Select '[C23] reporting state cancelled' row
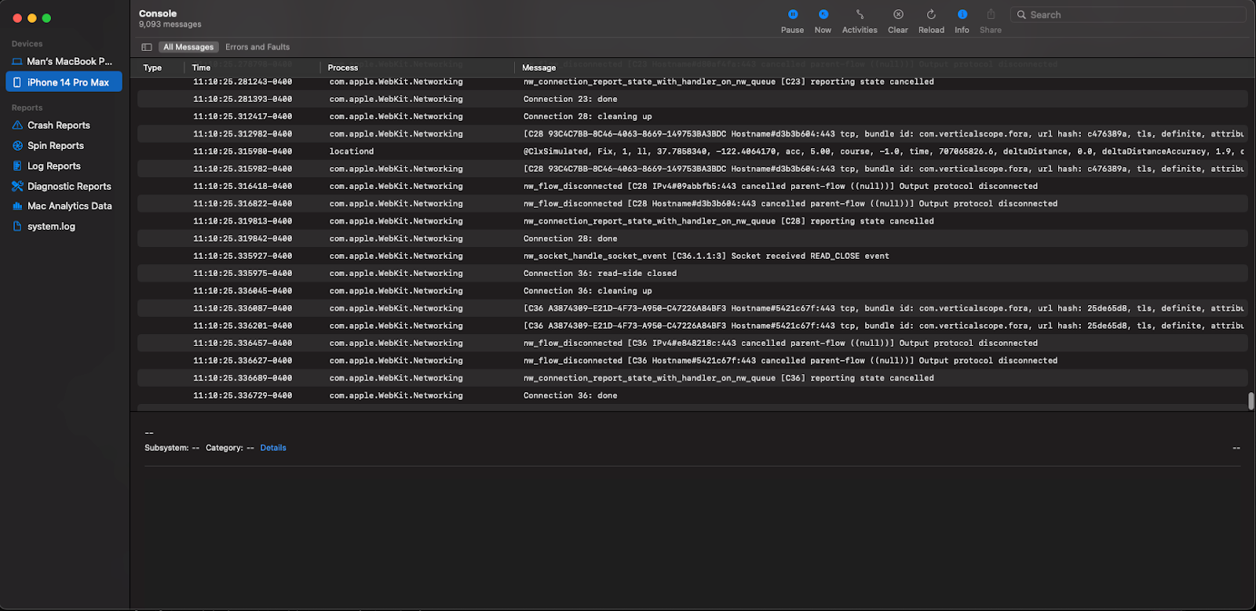Viewport: 1256px width, 611px height. (x=692, y=82)
